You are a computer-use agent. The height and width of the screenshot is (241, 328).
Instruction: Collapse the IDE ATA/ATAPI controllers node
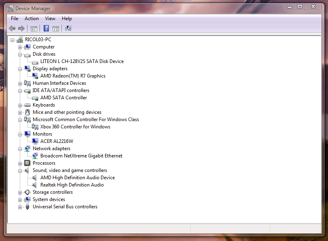coord(20,91)
